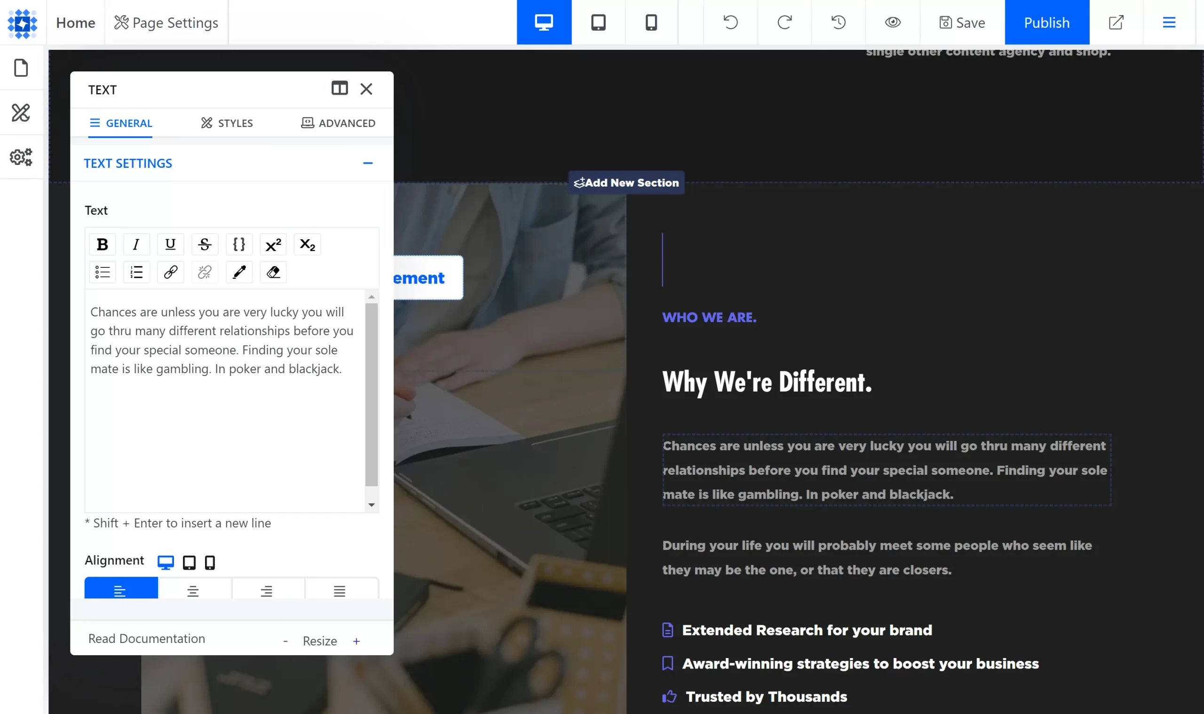Screen dimensions: 1204x714
Task: Publish the page
Action: click(x=1047, y=22)
